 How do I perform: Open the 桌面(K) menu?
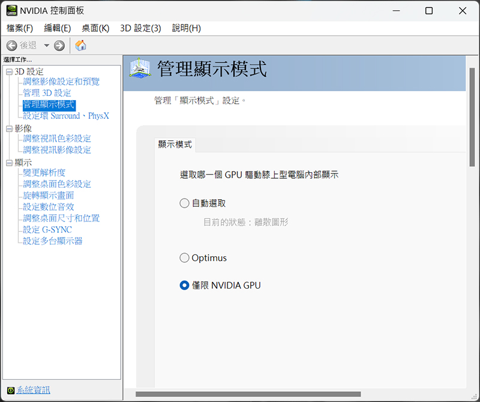pyautogui.click(x=95, y=28)
